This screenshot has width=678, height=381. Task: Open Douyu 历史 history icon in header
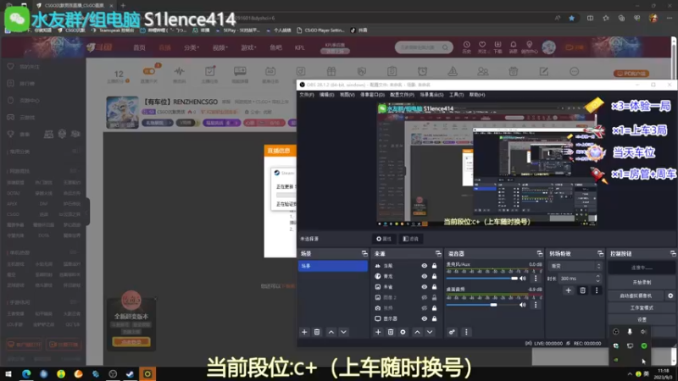pos(467,47)
